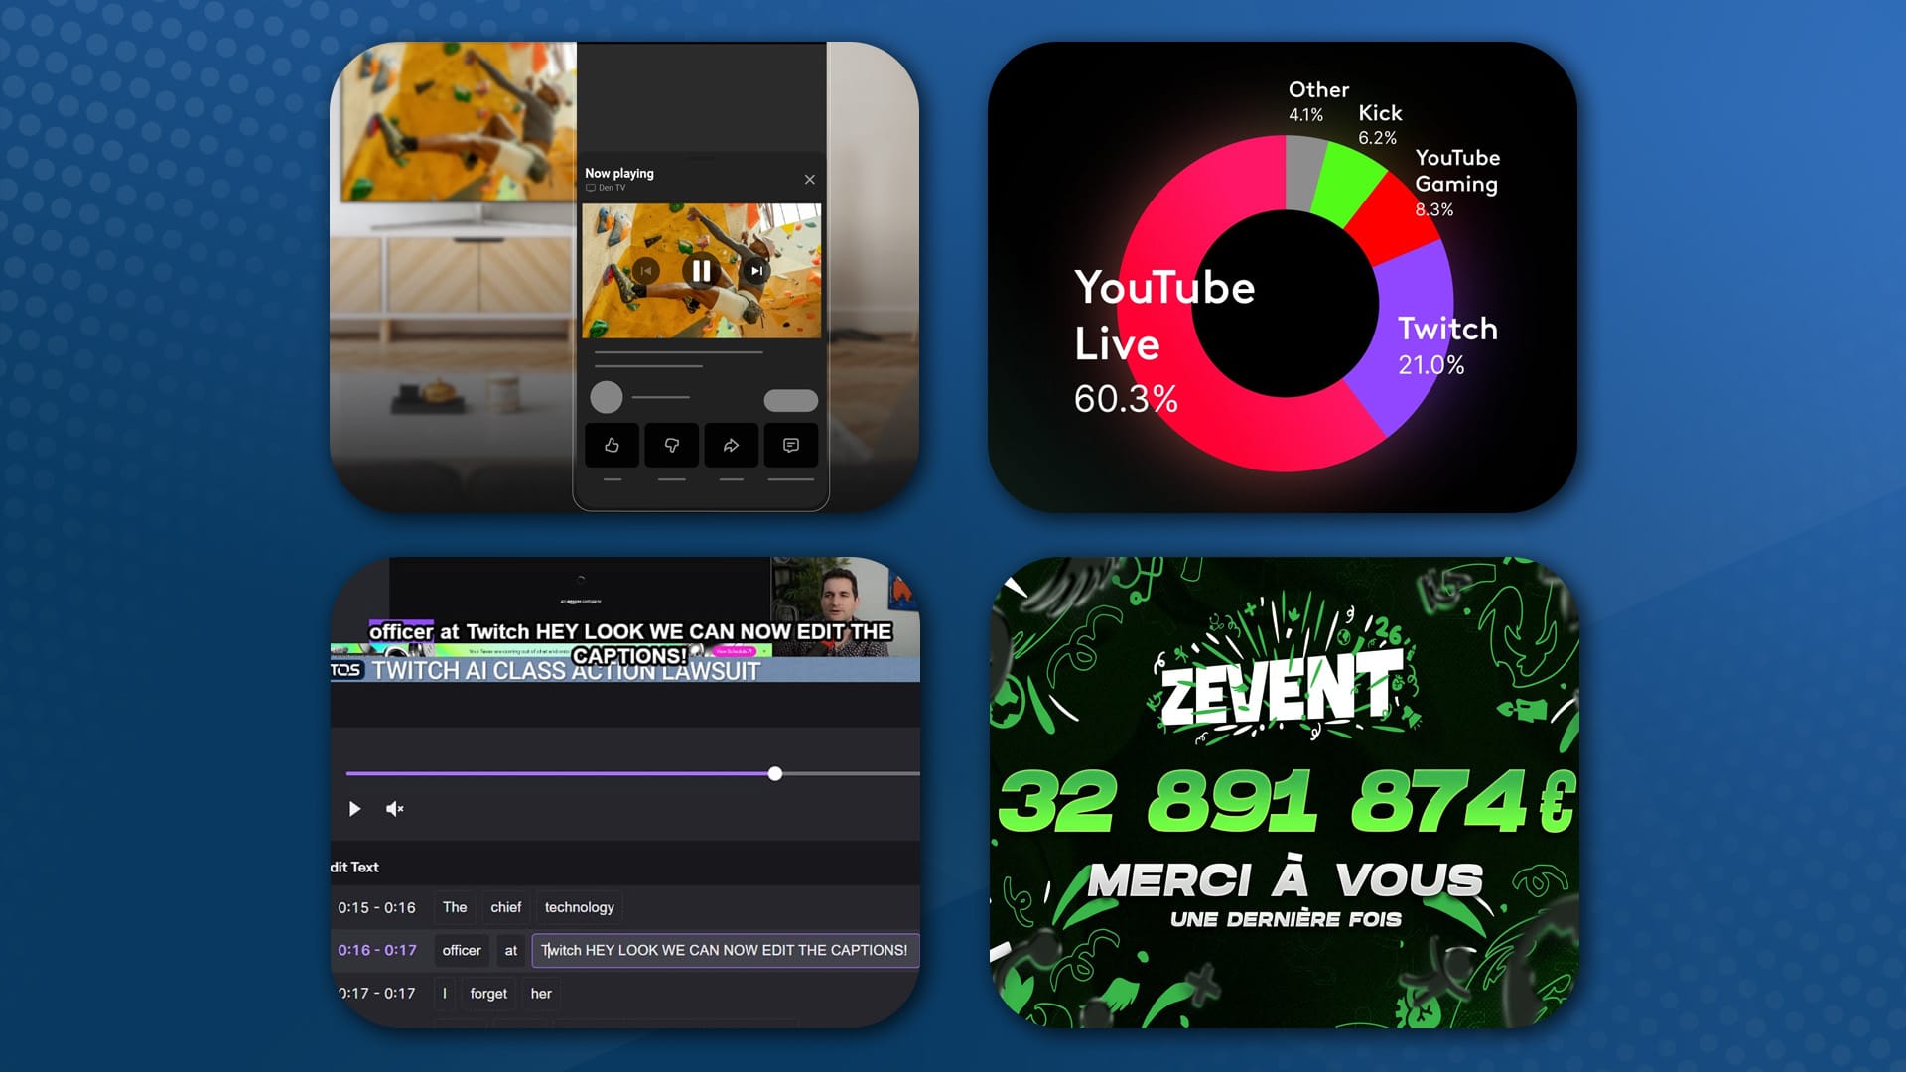Click the Edit Text section heading
The image size is (1906, 1072).
pos(354,867)
